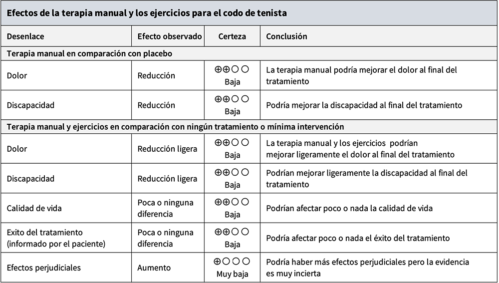Click the section heading mentioning ningún tratamiento o mínima intervención

pyautogui.click(x=175, y=127)
